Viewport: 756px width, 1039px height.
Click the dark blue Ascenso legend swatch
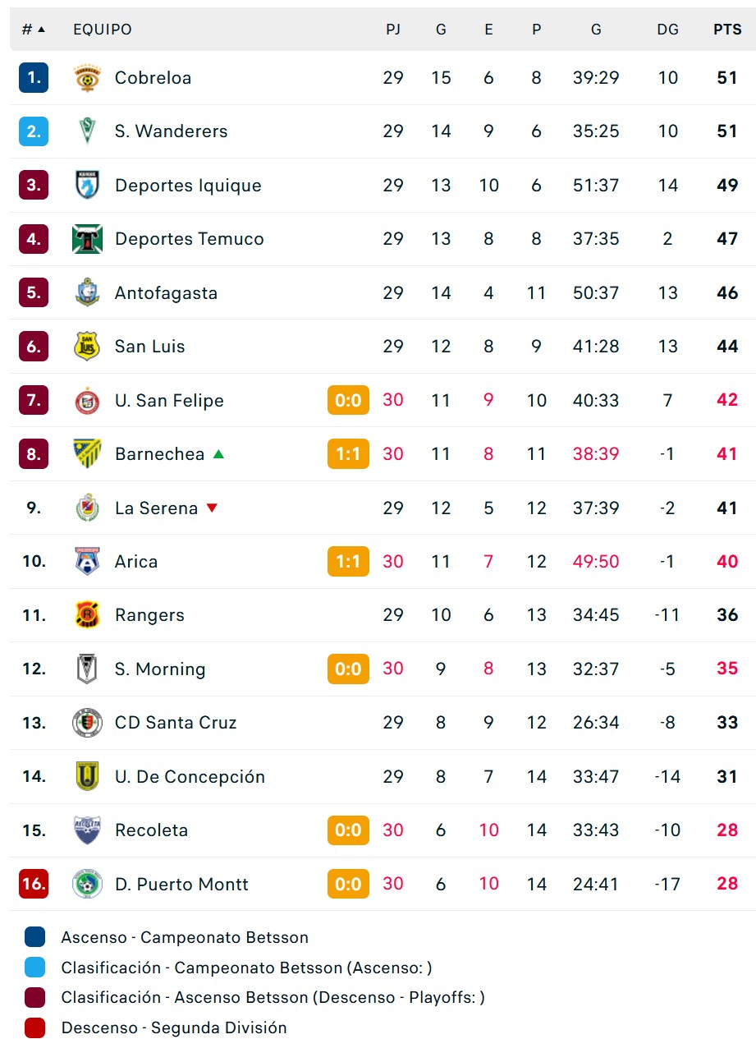point(34,937)
